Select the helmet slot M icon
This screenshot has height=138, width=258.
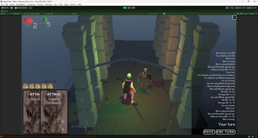(x=38, y=86)
